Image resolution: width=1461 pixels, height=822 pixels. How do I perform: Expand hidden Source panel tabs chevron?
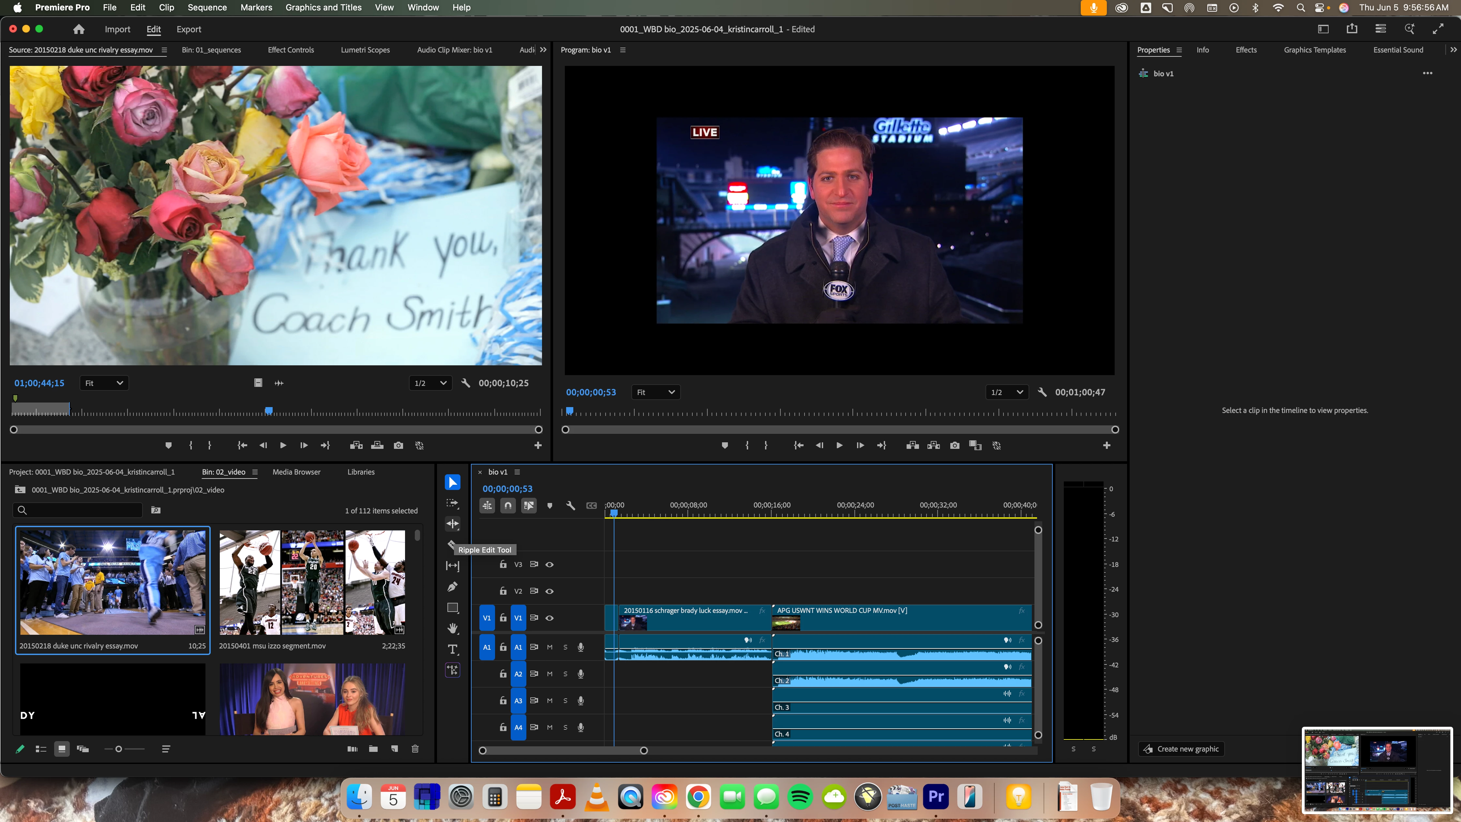543,50
